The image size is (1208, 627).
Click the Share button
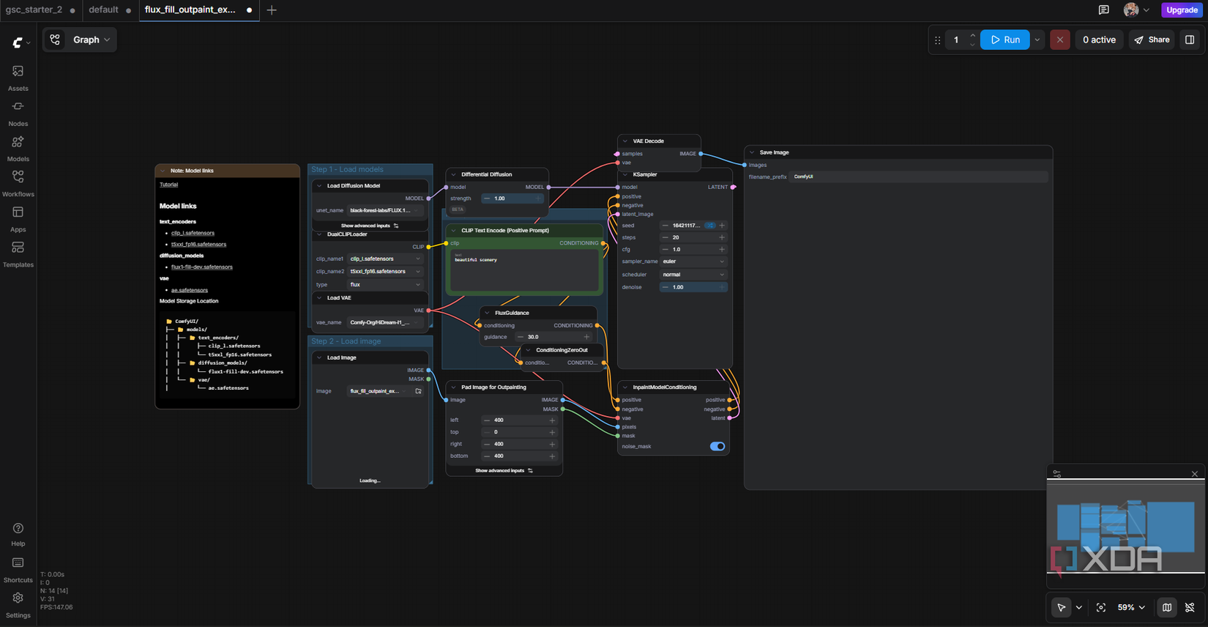[1152, 40]
